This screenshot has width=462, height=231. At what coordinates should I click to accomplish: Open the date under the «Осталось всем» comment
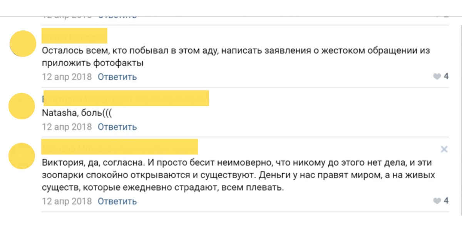pos(67,77)
